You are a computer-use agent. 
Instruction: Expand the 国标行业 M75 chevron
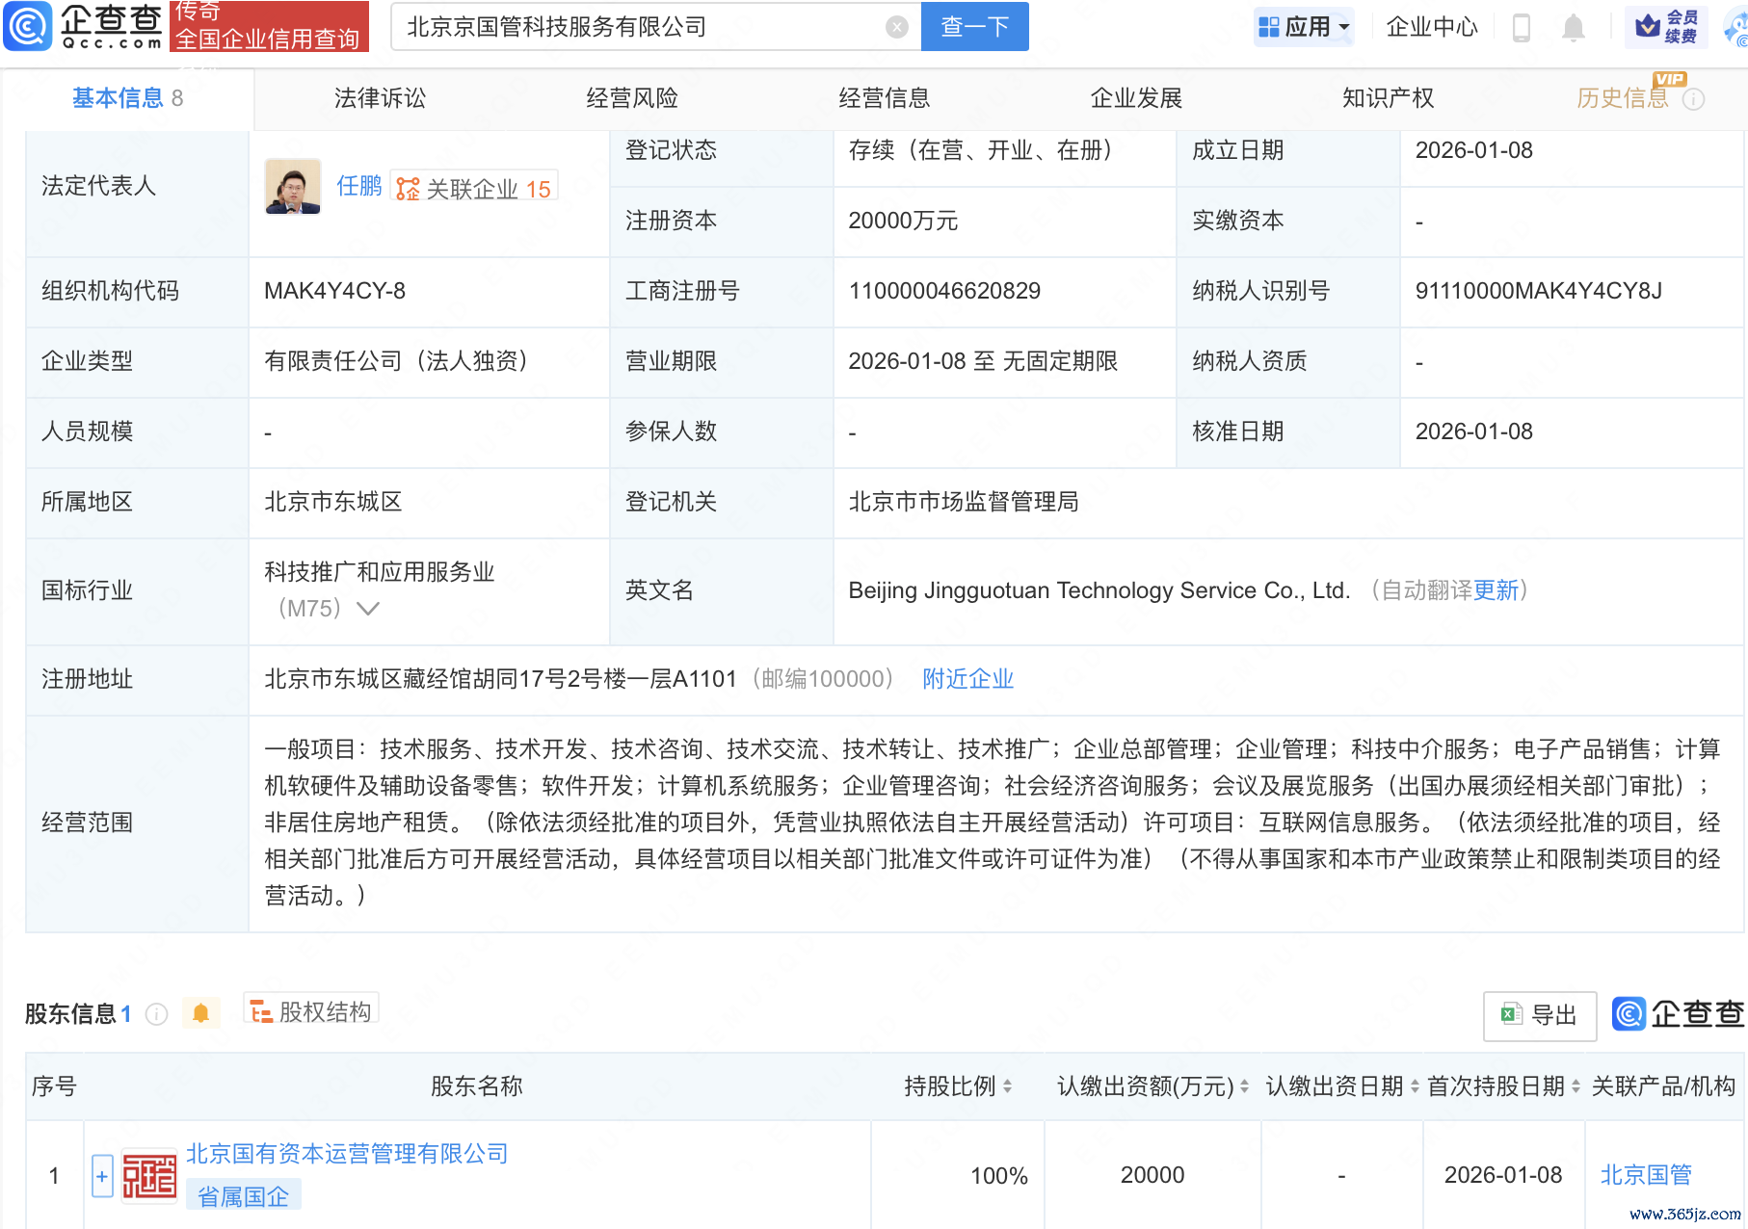(x=368, y=609)
